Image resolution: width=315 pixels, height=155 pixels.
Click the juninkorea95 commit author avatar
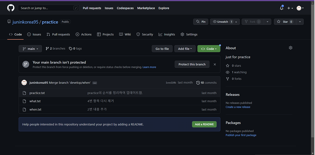click(x=24, y=82)
